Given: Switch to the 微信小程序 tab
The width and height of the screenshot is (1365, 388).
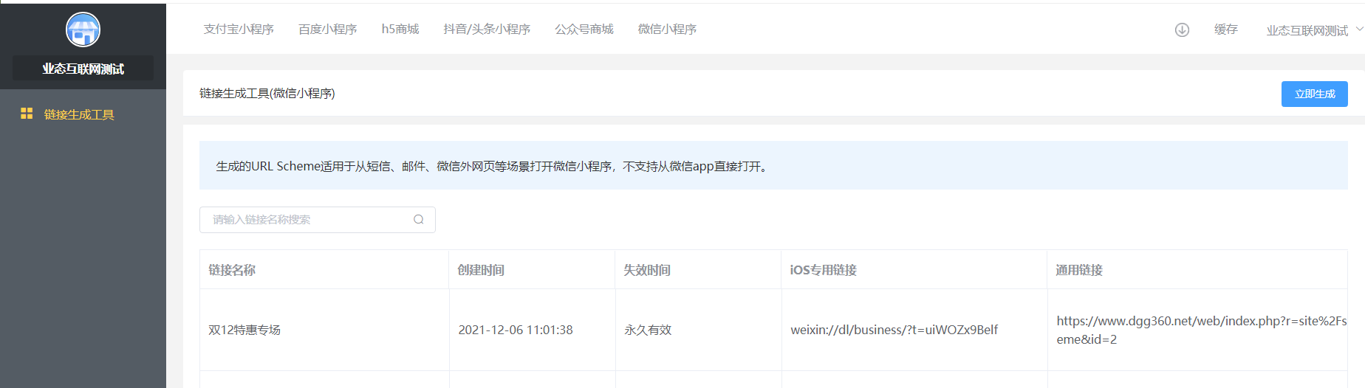Looking at the screenshot, I should [x=667, y=30].
